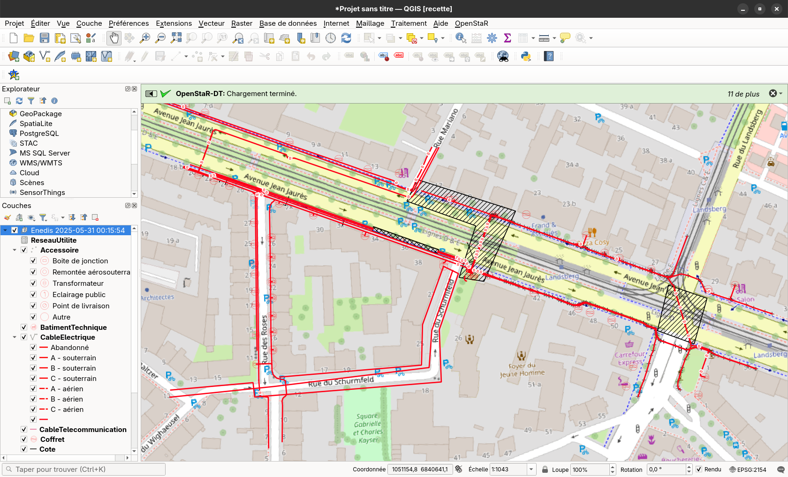Increase the Loupe zoom value
This screenshot has height=477, width=788.
612,466
